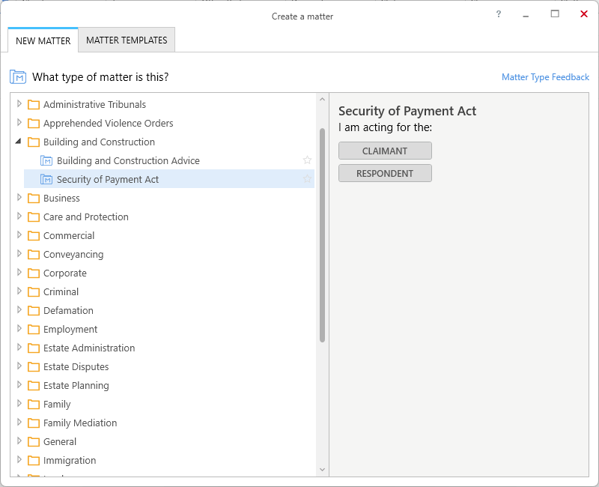Select the New Matter tab
The height and width of the screenshot is (487, 599).
43,40
